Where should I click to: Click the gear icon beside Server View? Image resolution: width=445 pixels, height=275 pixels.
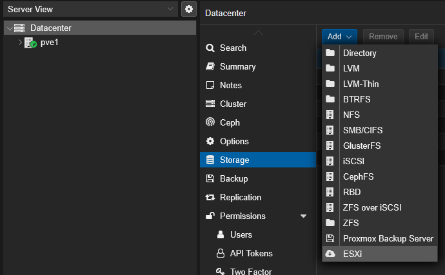pyautogui.click(x=188, y=9)
